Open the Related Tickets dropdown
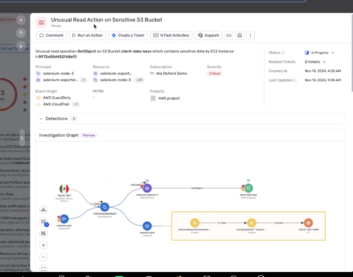Screen dimensions: 353x277 point(315,62)
